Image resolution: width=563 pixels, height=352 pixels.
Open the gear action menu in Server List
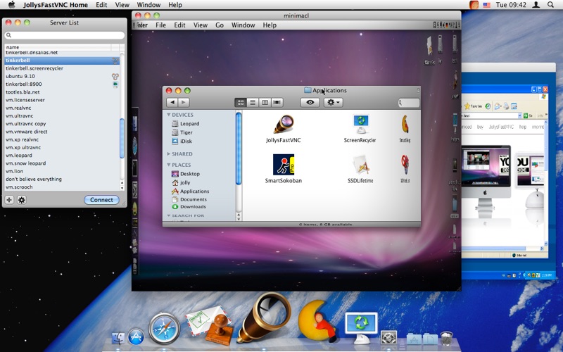point(22,200)
